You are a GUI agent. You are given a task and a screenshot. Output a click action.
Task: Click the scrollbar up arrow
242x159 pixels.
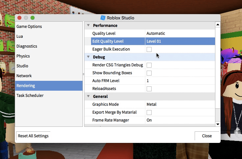218,25
